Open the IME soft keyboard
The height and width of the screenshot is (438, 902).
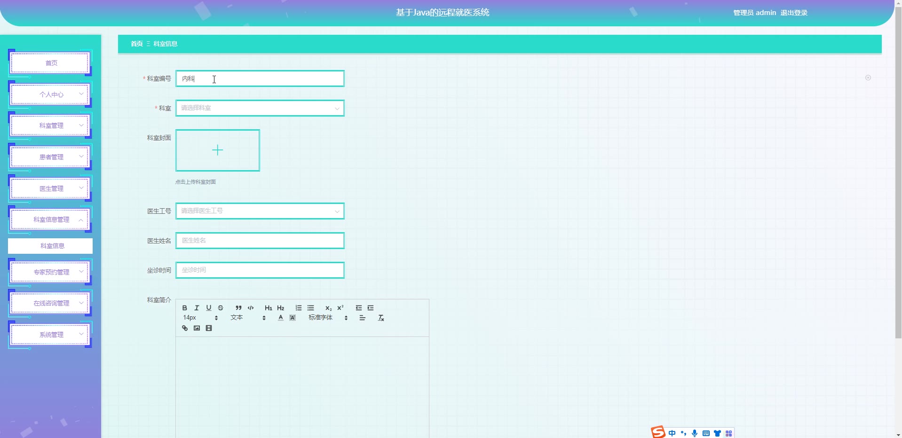pos(706,433)
